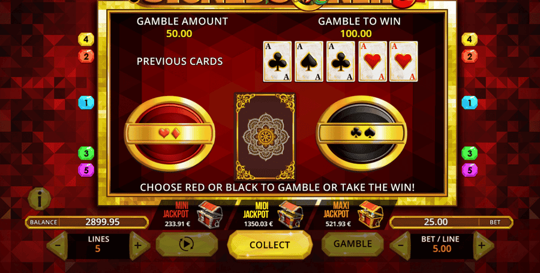540x273 pixels.
Task: Select the green payline 3 marker on left
Action: (86, 153)
